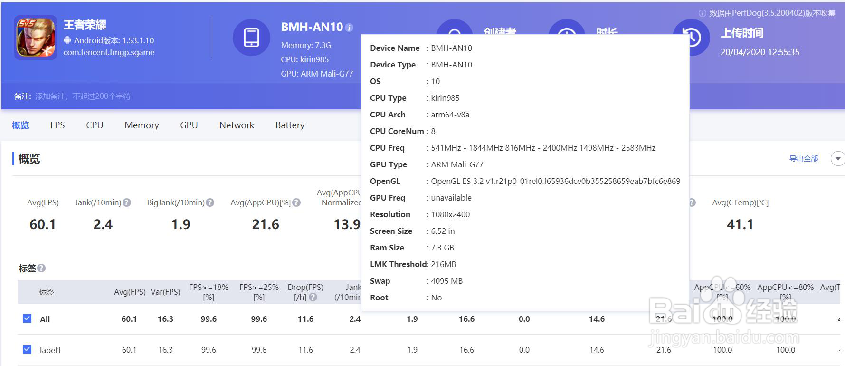Select the Battery tab

(x=290, y=125)
